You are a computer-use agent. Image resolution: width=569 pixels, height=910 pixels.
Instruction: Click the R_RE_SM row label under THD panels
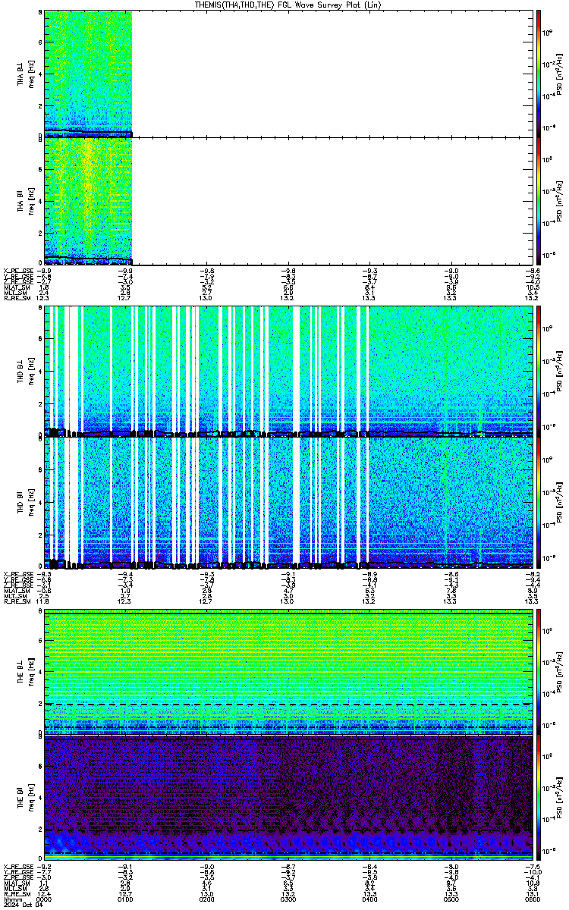point(16,601)
